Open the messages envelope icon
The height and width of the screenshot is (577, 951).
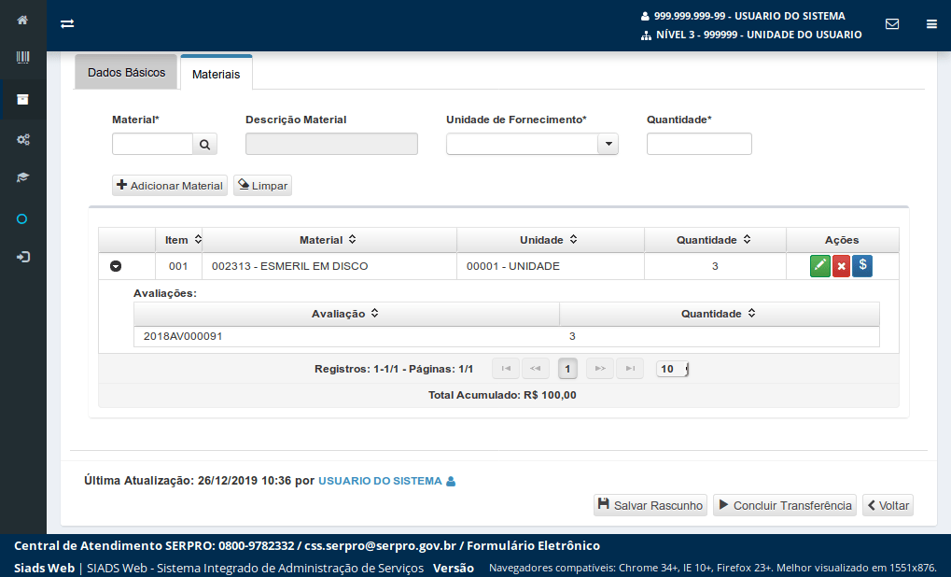(892, 23)
